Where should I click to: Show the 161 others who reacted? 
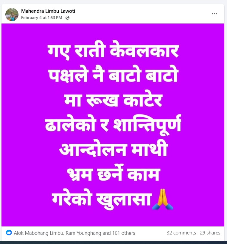point(124,233)
